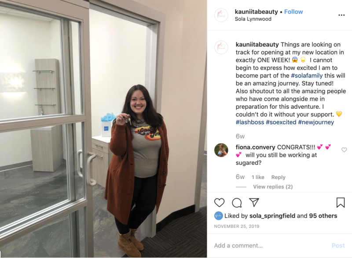Image resolution: width=352 pixels, height=258 pixels.
Task: Open the #solafamily hashtag
Action: click(x=307, y=75)
